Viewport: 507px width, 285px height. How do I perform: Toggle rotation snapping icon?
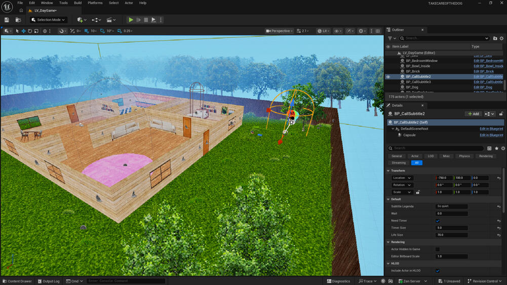click(102, 31)
